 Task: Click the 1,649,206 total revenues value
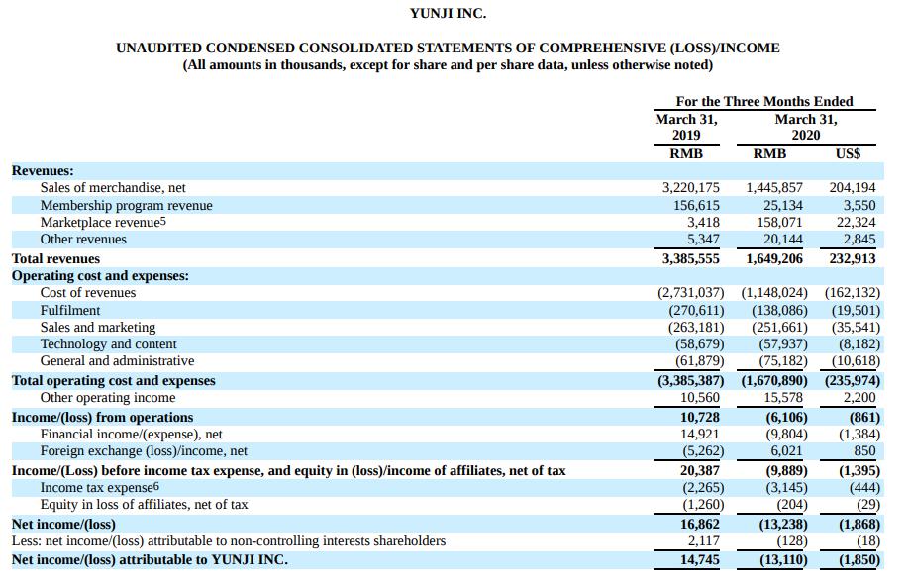coord(774,258)
